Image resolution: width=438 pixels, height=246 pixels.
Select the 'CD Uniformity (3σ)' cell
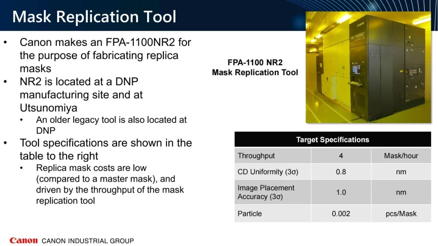click(x=273, y=172)
